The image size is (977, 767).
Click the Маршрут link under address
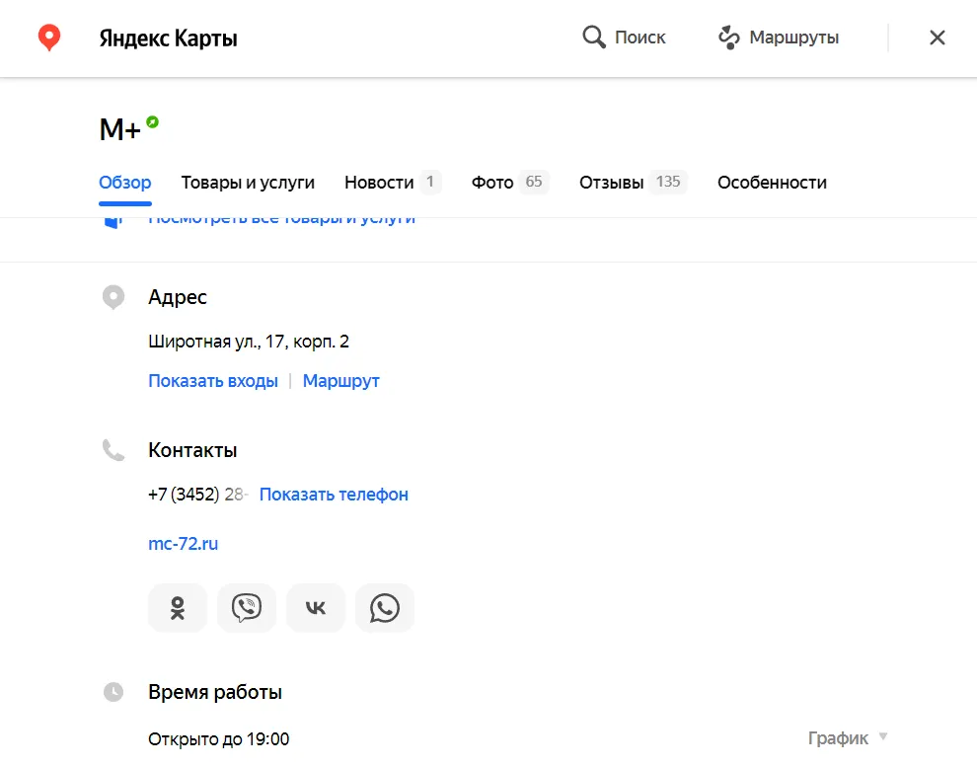pyautogui.click(x=340, y=381)
